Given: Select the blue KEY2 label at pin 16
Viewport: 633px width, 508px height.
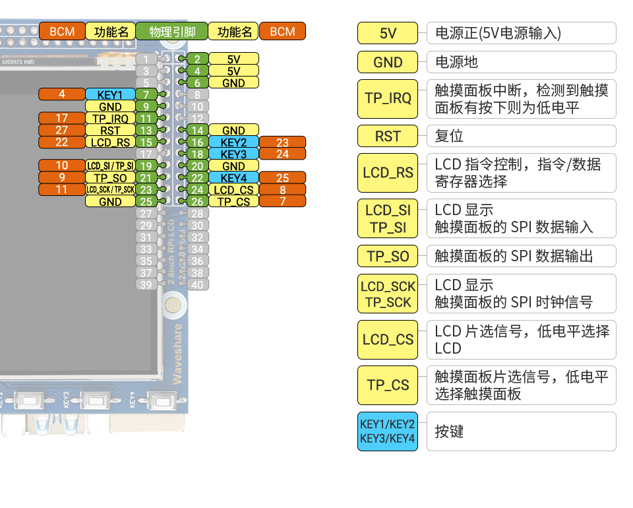Looking at the screenshot, I should pyautogui.click(x=233, y=143).
